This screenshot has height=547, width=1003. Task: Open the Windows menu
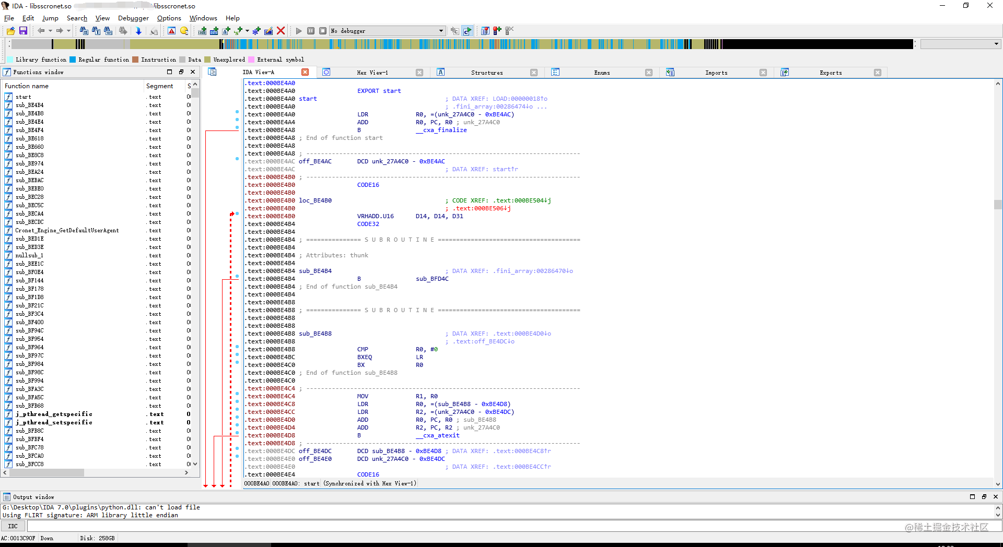pos(203,18)
